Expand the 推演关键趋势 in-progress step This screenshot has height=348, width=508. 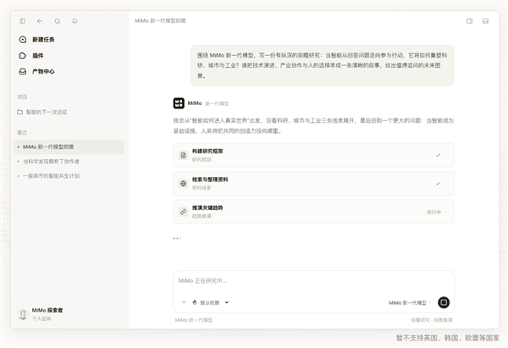point(447,212)
